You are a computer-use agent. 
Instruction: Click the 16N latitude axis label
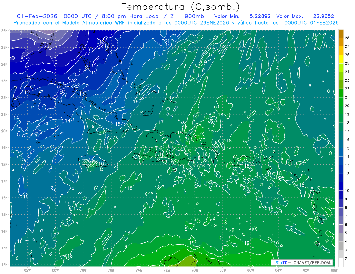click(4, 198)
